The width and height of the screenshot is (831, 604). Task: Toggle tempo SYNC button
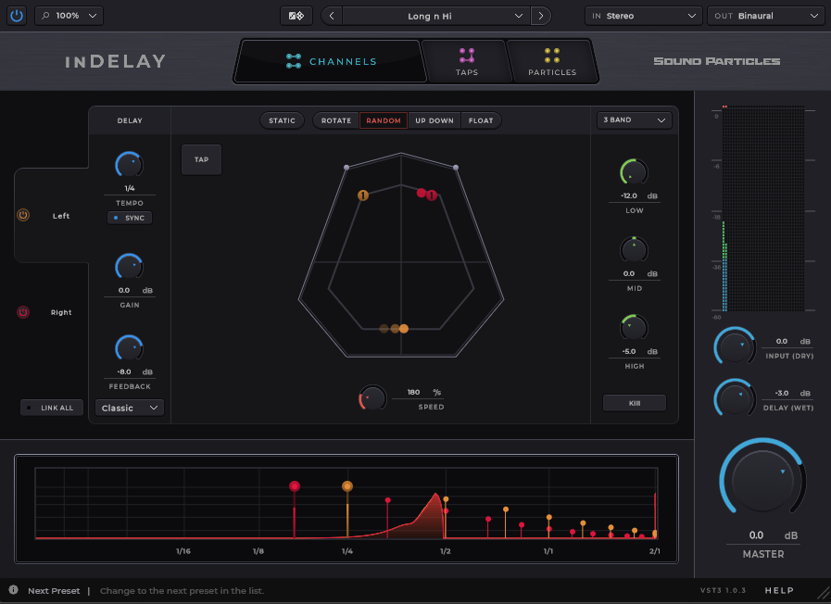tap(130, 218)
